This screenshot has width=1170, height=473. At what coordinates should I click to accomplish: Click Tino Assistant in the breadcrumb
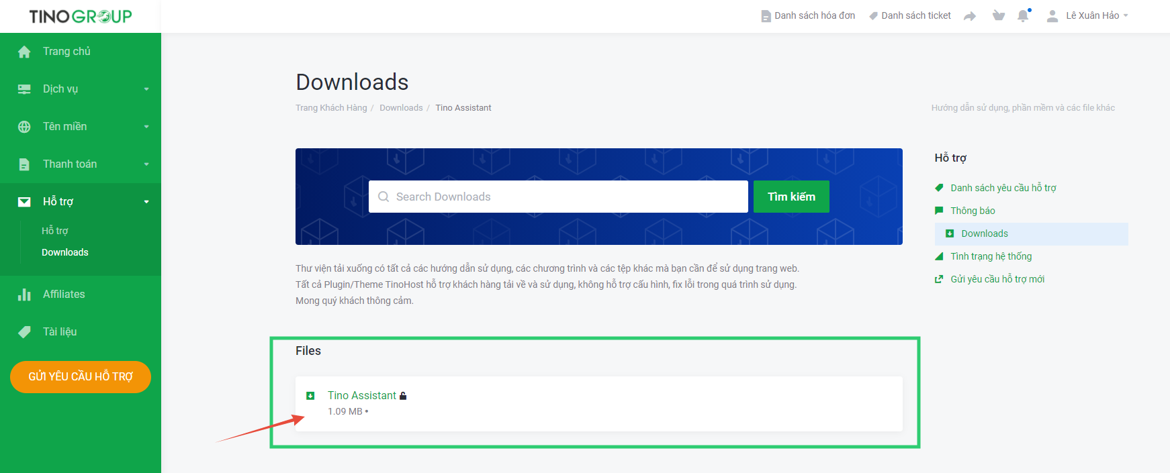point(463,108)
